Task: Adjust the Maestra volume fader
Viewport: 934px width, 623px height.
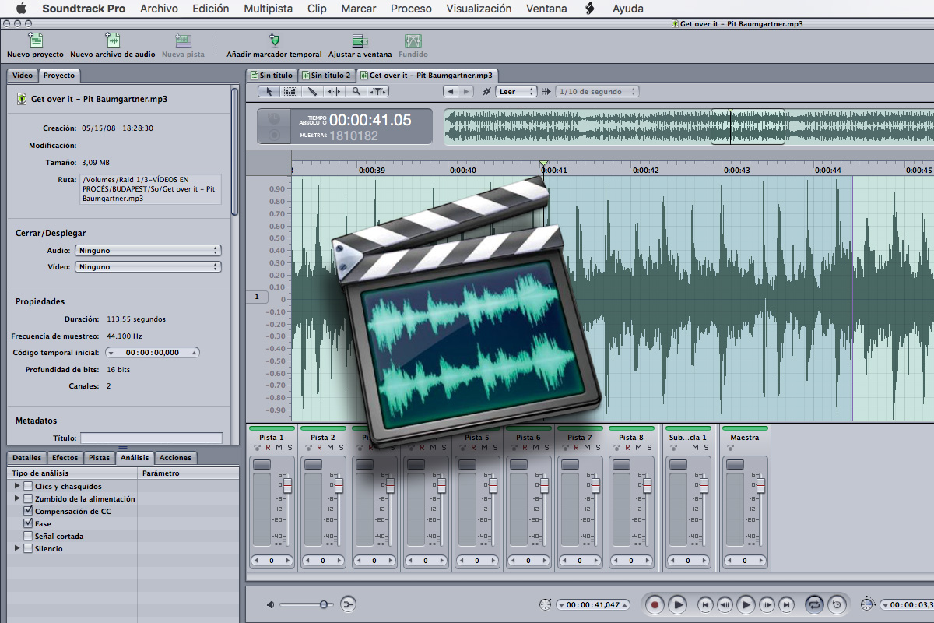Action: click(760, 486)
